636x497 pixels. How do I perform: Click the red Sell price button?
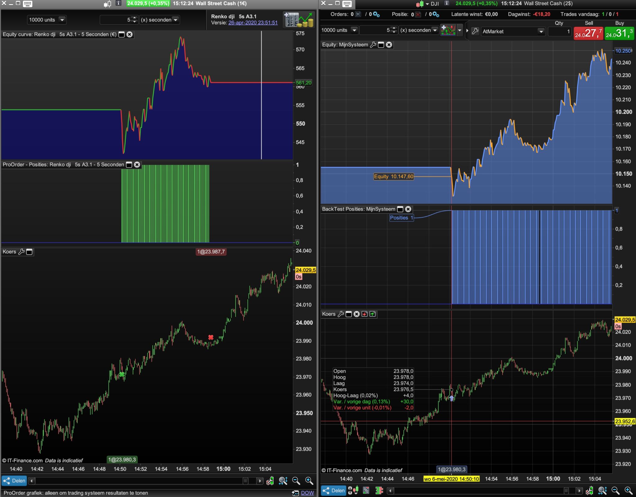(x=588, y=33)
